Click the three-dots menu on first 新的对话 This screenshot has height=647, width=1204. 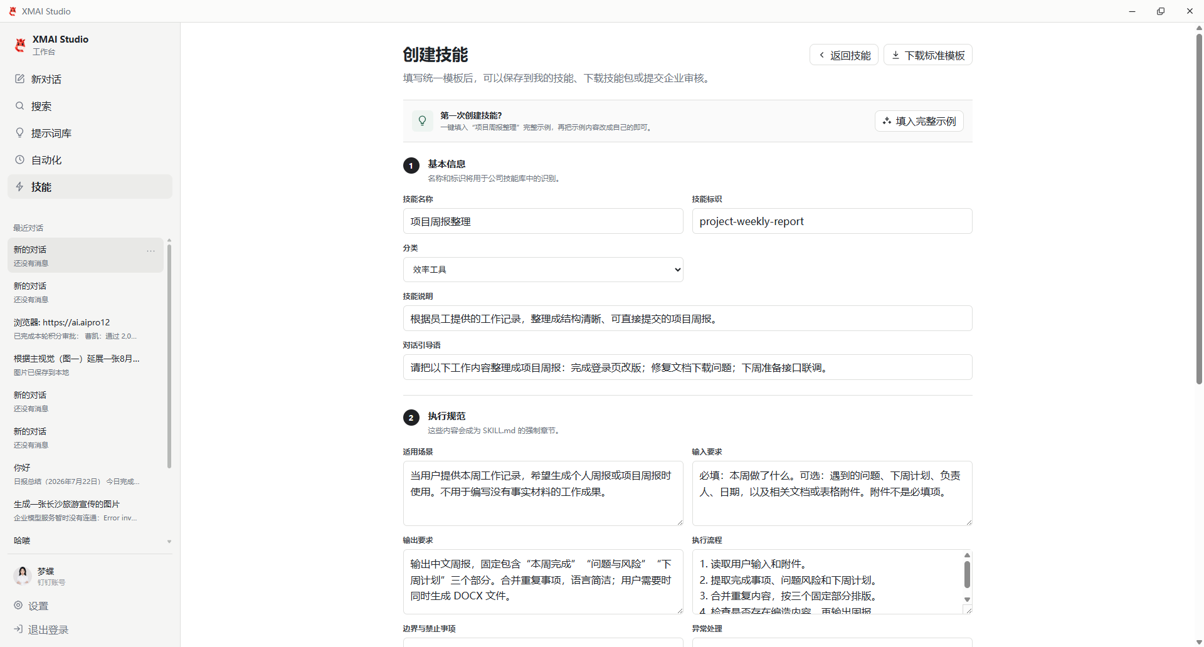point(151,251)
